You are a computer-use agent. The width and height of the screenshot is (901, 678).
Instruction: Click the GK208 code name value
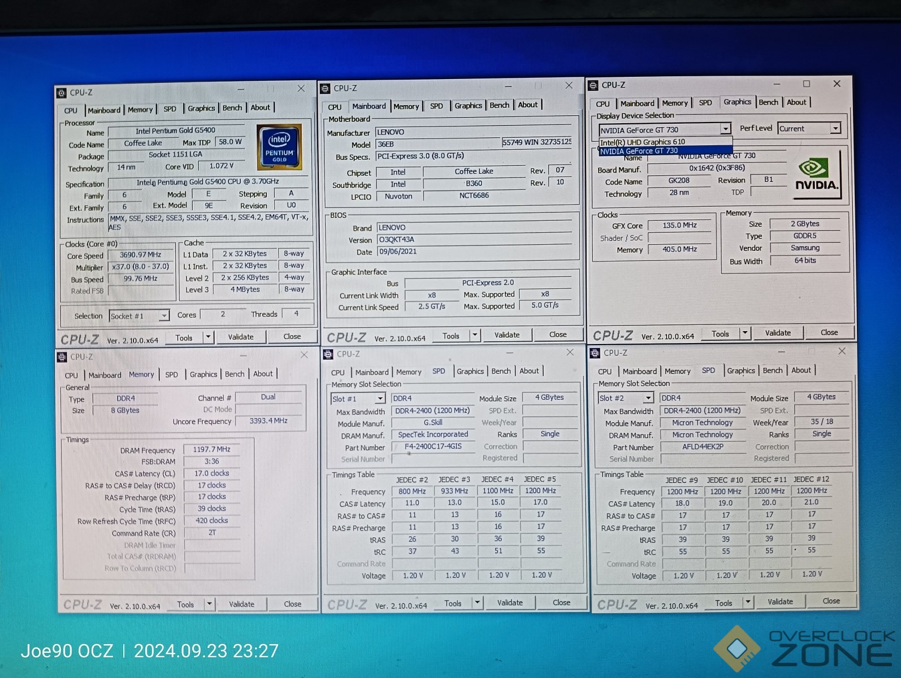tap(679, 180)
